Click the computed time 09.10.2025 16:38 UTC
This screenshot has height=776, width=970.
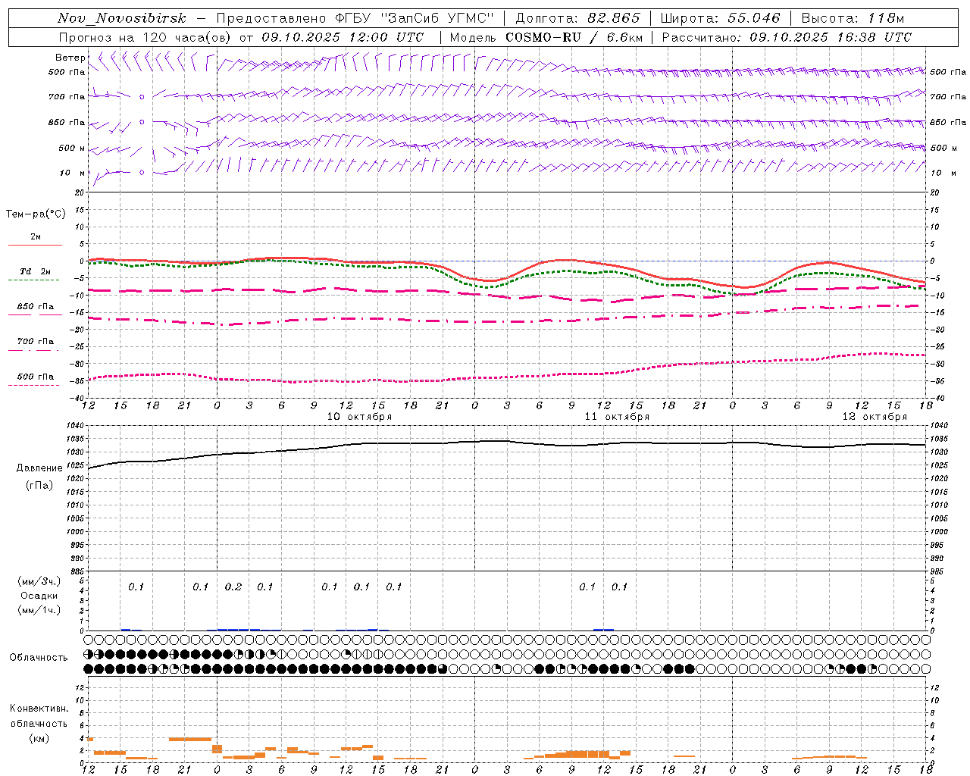[831, 37]
